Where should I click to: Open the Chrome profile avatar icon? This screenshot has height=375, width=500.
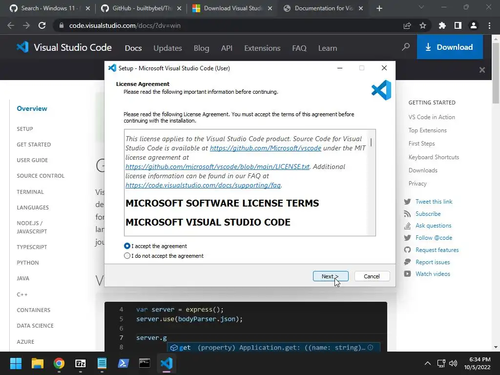tap(474, 25)
